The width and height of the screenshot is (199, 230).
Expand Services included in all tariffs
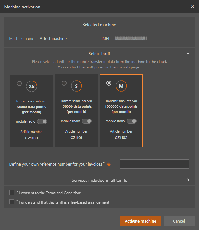[x=188, y=180]
